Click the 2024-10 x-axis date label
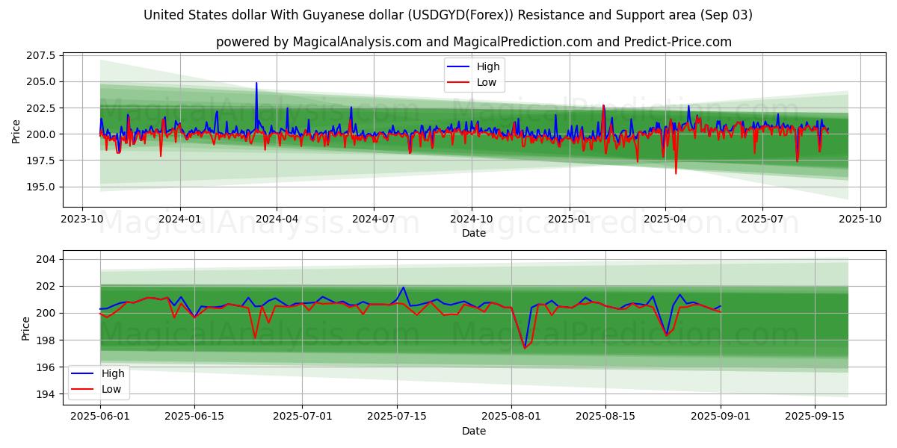897x448 pixels. [471, 220]
